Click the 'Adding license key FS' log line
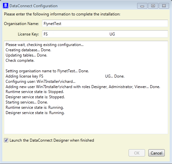 click(x=65, y=76)
